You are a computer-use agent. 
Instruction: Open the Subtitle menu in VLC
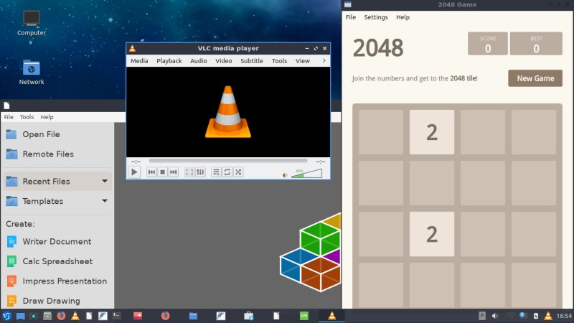252,61
